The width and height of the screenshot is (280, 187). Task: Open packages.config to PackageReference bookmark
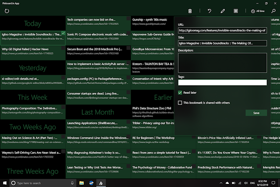click(98, 82)
